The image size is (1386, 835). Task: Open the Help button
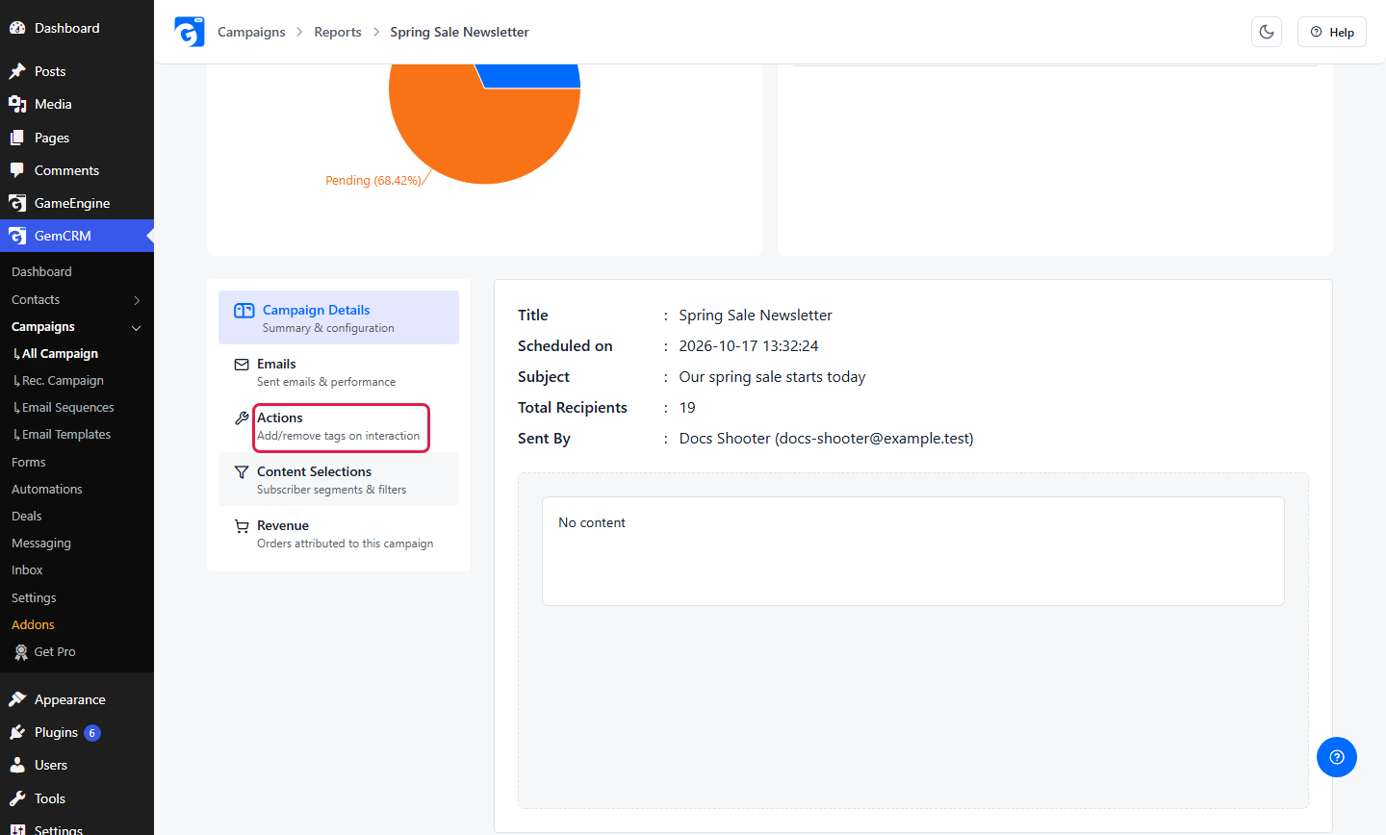click(1332, 32)
